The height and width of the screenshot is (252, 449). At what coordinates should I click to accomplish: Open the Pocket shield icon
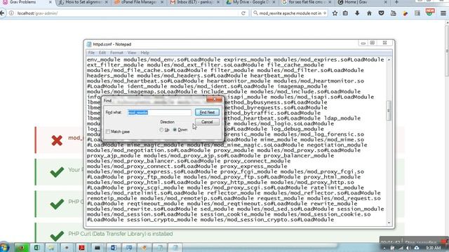pyautogui.click(x=381, y=13)
